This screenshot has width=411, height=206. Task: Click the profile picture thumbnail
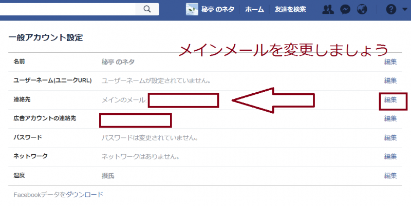[x=192, y=9]
